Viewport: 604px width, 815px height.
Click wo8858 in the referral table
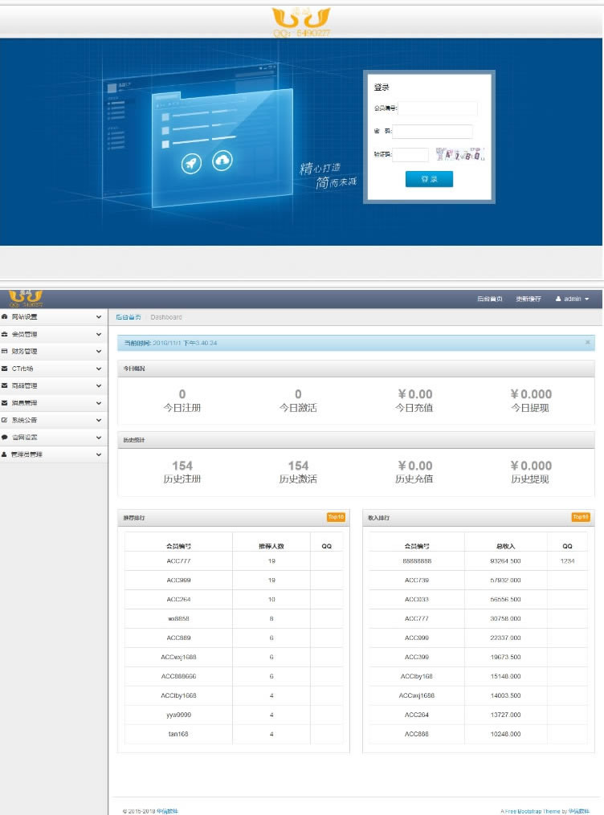(178, 618)
